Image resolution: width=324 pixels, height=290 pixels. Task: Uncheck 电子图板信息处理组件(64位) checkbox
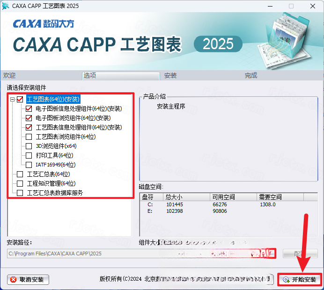[x=29, y=109]
